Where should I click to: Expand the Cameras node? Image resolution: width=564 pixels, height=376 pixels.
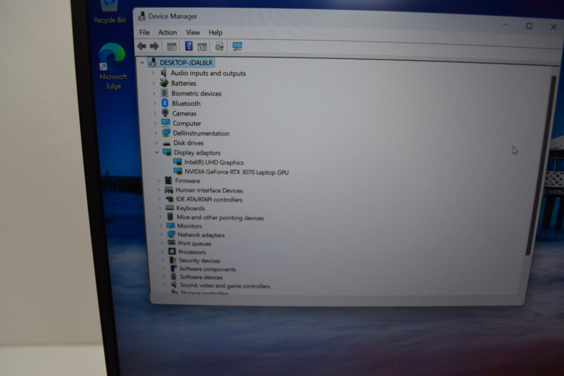tap(155, 113)
